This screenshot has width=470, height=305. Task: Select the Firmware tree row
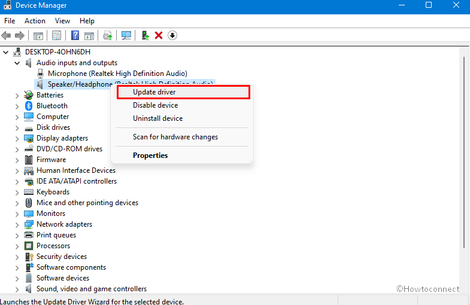coord(51,160)
